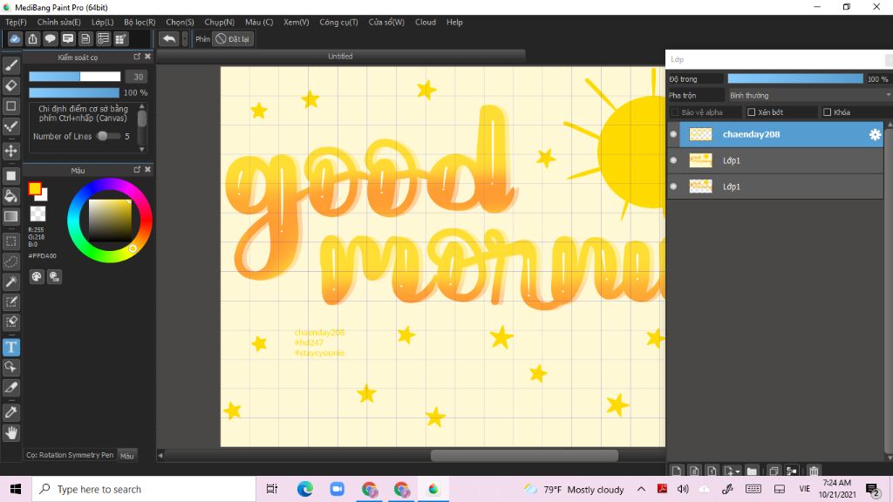The height and width of the screenshot is (502, 893).
Task: Click the horizontal canvas scrollbar
Action: (x=524, y=455)
